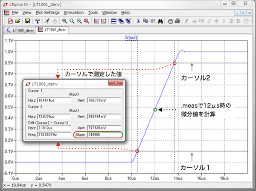Screen dimensions: 256x191
Task: Open the Control Panel hammer icon
Action: point(38,21)
